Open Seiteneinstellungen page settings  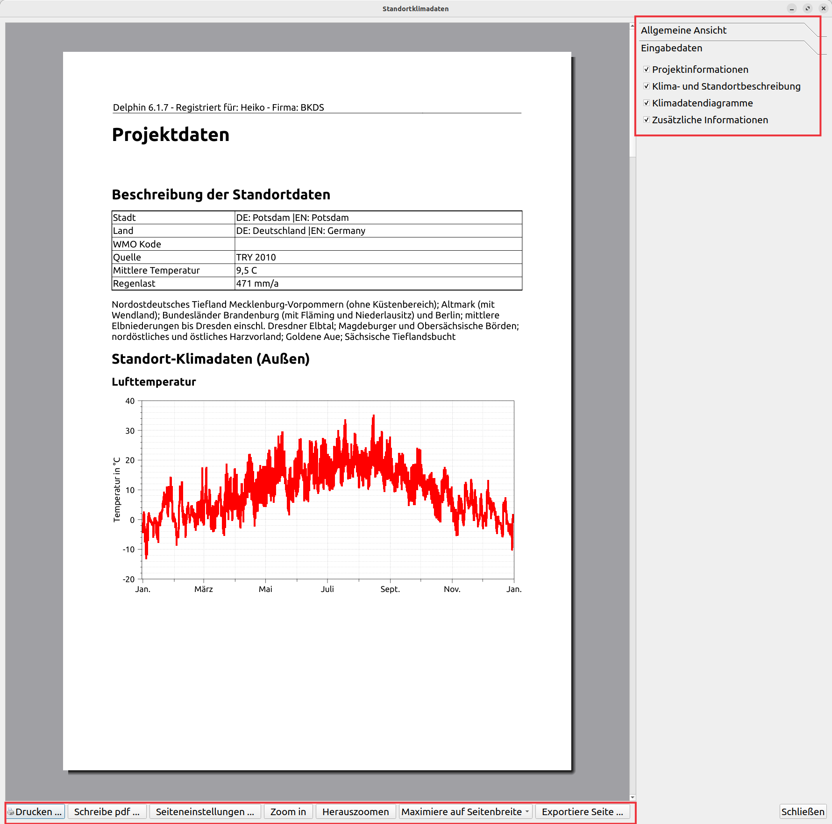tap(205, 811)
